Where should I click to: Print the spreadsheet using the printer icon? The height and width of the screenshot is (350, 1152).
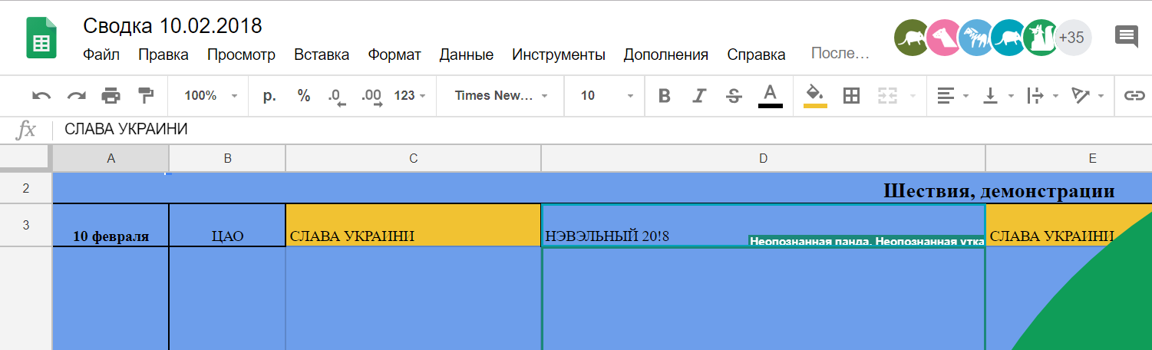coord(111,96)
